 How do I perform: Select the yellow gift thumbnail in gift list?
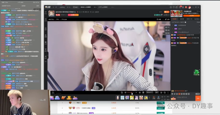tap(132, 98)
